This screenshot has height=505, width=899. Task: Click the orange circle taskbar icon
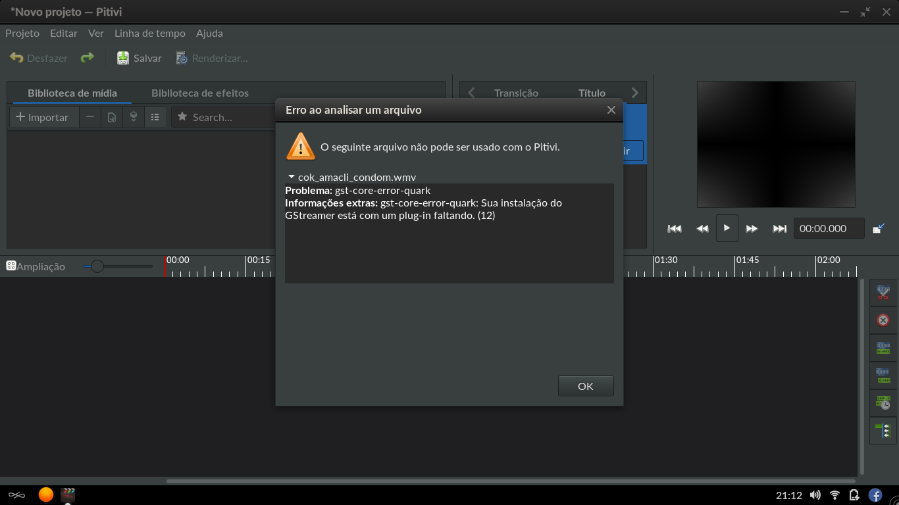(x=45, y=494)
